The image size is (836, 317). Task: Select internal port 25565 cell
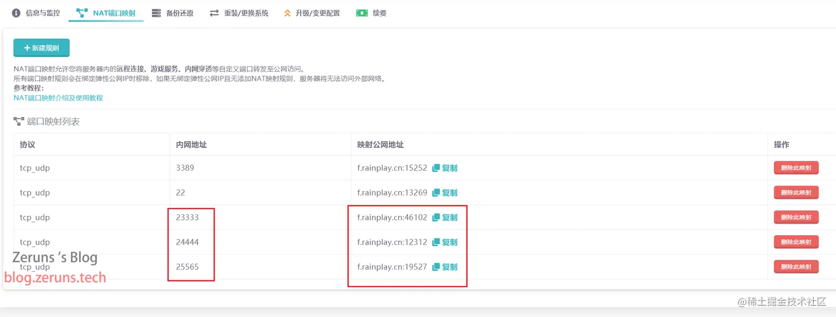(x=260, y=267)
